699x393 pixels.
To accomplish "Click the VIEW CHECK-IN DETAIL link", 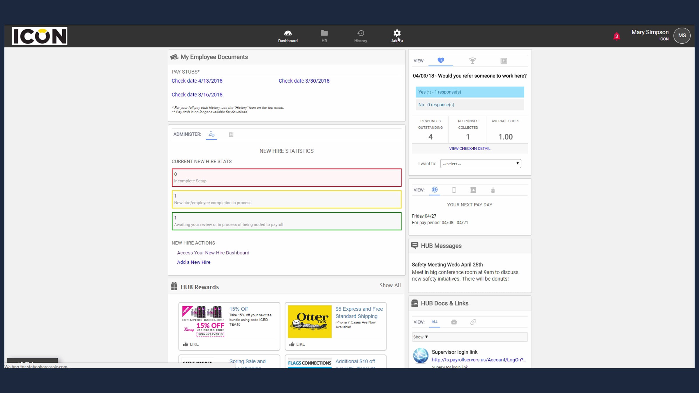I will click(x=470, y=148).
